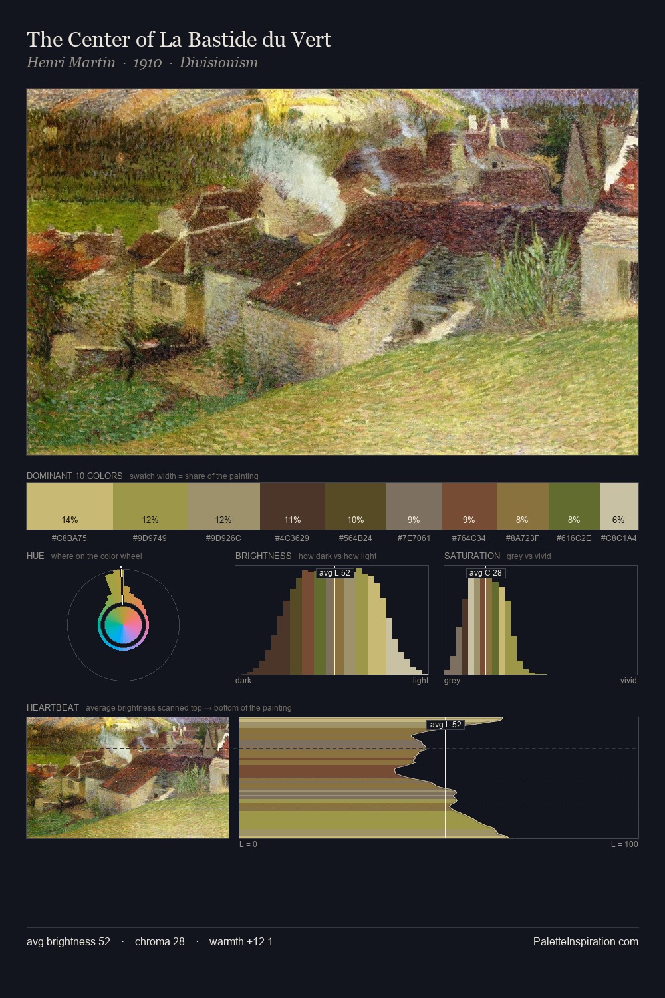Click the footer text 'avg brightness 52'
This screenshot has width=665, height=998.
68,941
